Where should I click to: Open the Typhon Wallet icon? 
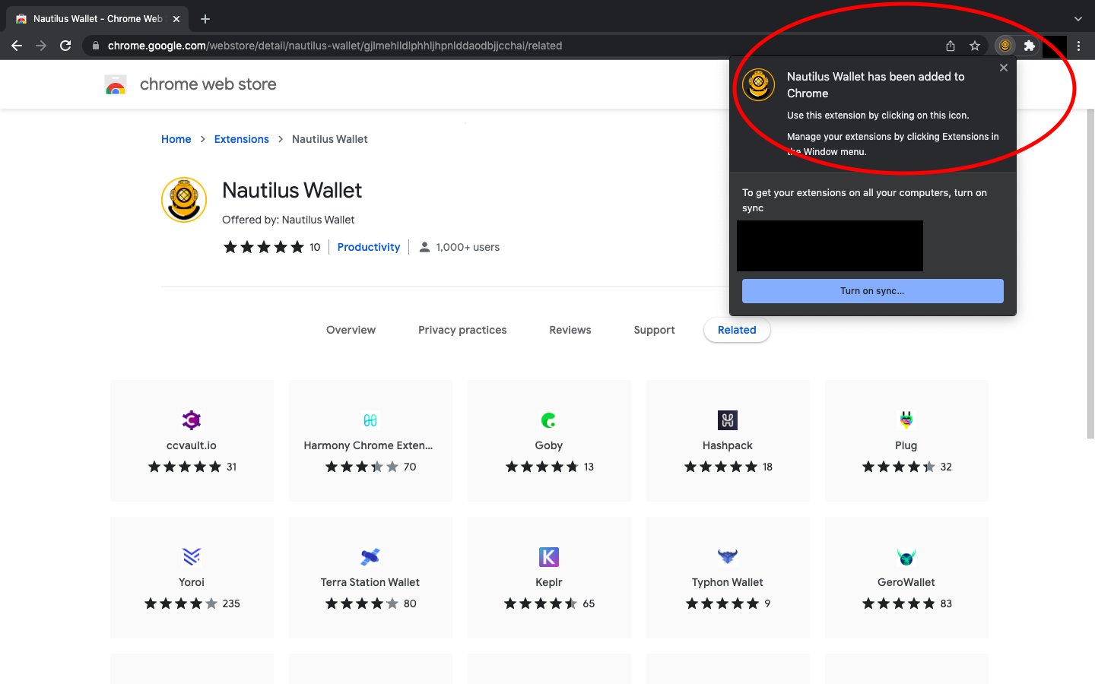(728, 557)
